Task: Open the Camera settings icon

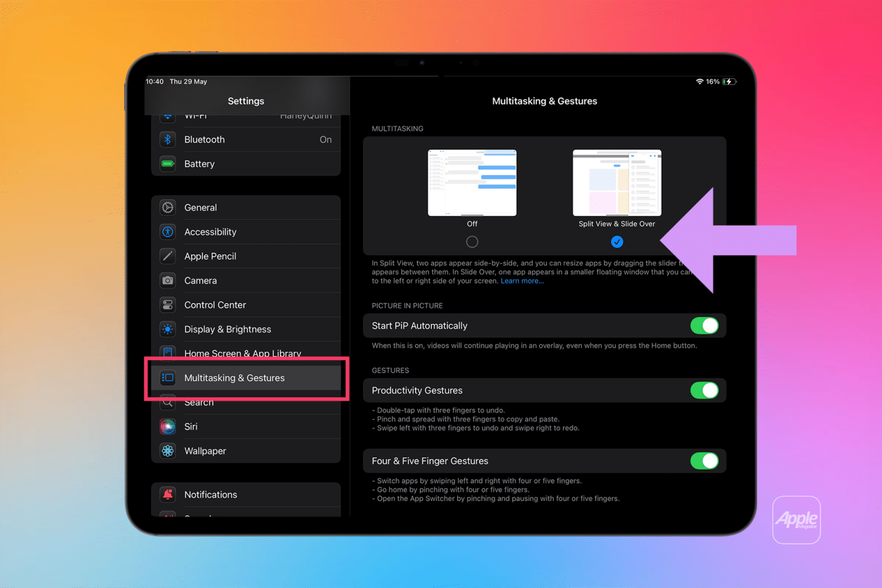Action: tap(167, 280)
